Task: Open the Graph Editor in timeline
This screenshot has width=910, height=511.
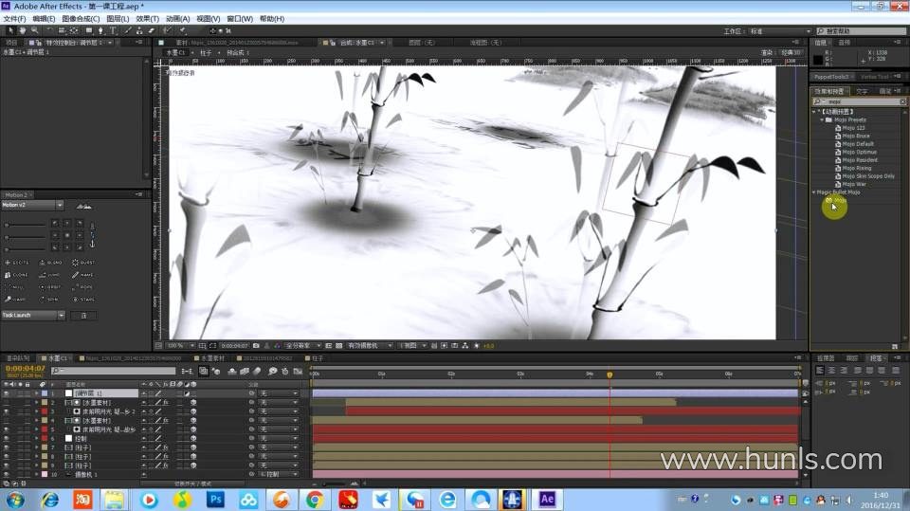Action: coord(298,371)
